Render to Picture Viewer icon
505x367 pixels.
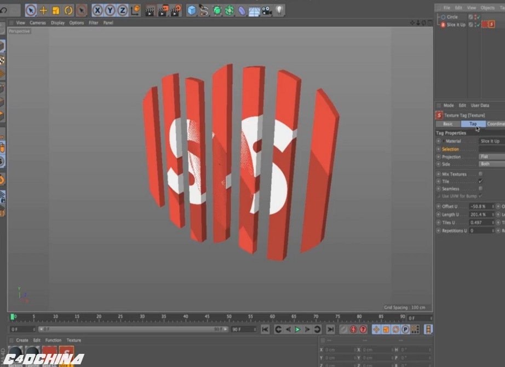click(x=163, y=10)
